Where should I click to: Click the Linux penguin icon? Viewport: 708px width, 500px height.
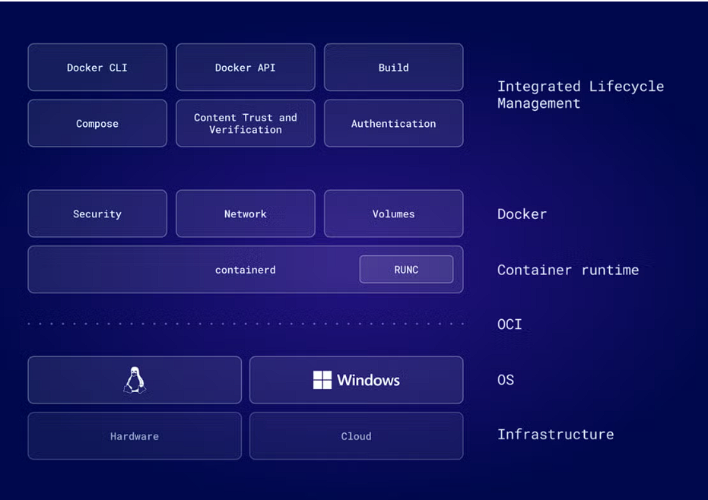pyautogui.click(x=135, y=380)
